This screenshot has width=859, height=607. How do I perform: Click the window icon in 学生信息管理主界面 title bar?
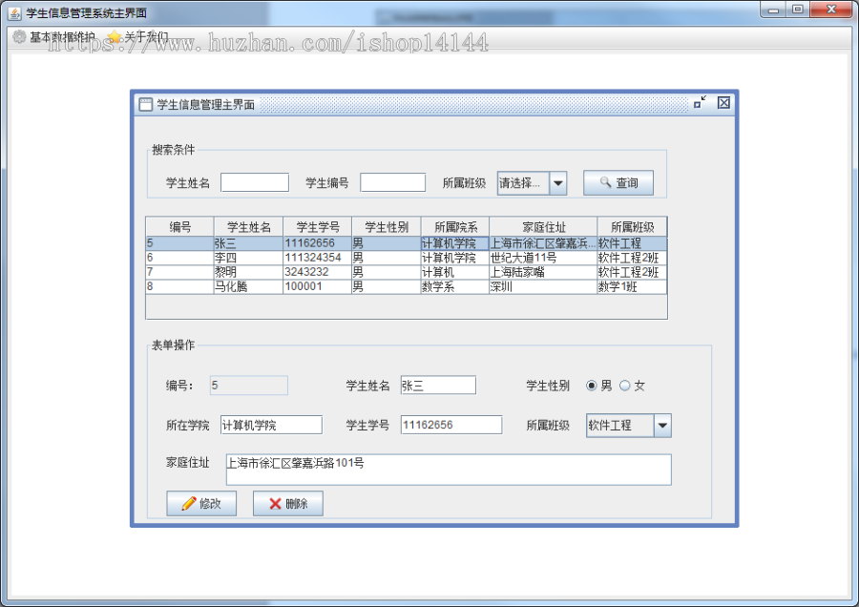click(145, 103)
